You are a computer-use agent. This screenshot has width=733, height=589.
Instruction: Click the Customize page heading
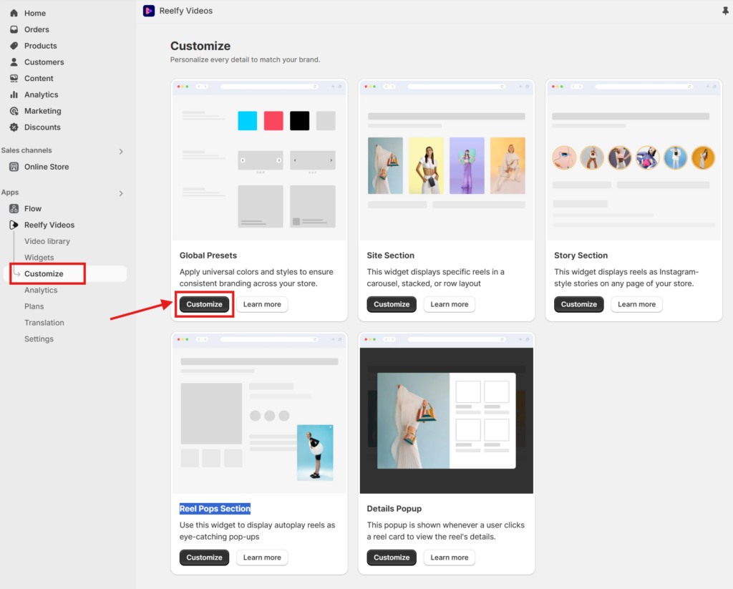tap(200, 46)
